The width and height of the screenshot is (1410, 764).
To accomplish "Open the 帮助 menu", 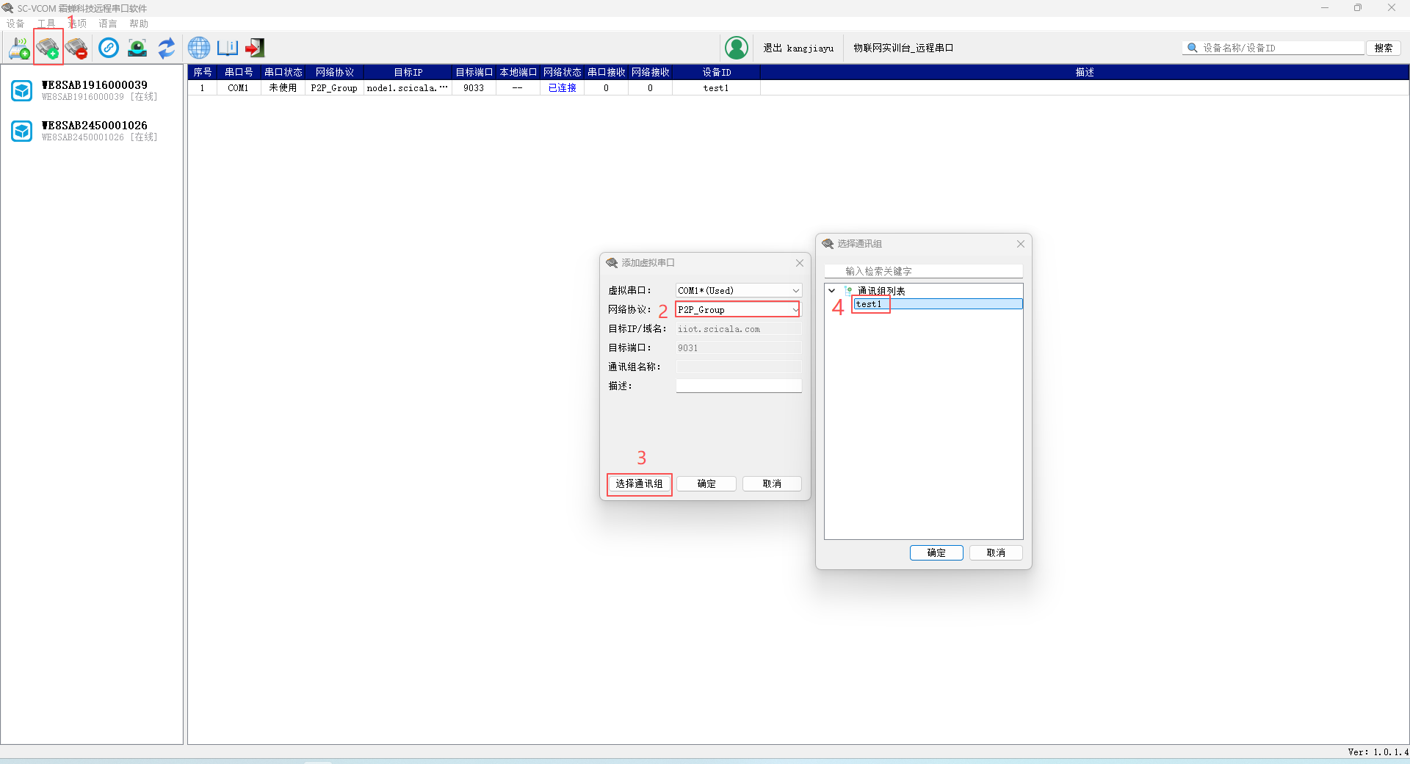I will (x=139, y=24).
